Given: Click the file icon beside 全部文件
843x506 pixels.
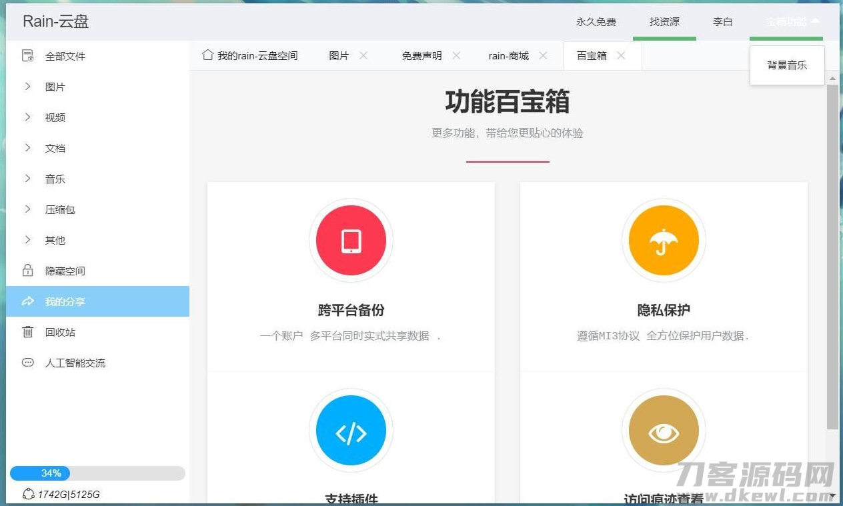Looking at the screenshot, I should tap(27, 56).
